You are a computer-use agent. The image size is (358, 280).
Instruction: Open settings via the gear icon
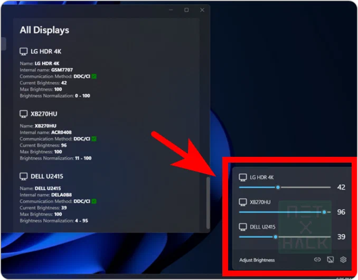(343, 259)
